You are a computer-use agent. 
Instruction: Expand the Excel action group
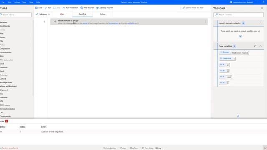2,64
